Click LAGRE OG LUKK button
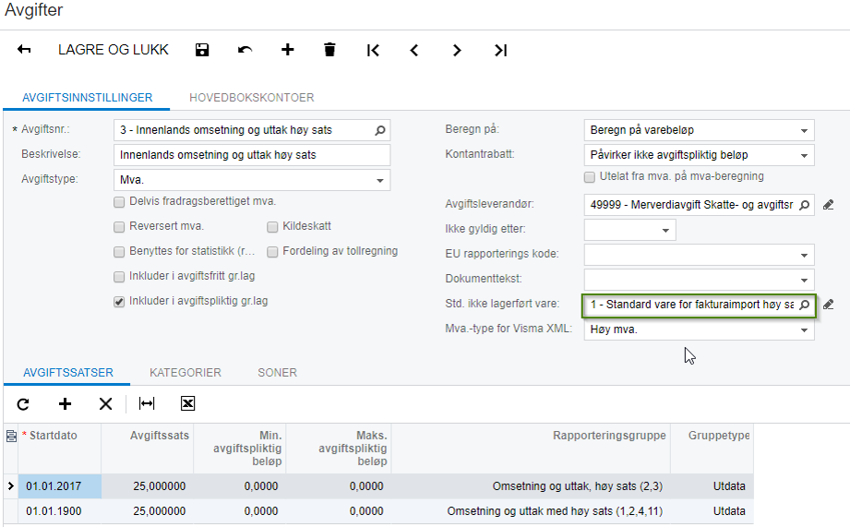The width and height of the screenshot is (850, 527). click(x=114, y=50)
